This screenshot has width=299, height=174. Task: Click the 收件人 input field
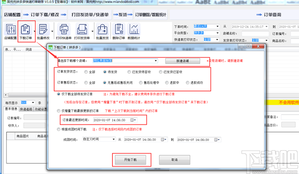34,125
